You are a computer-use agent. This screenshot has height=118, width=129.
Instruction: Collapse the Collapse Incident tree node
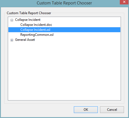pyautogui.click(x=12, y=20)
